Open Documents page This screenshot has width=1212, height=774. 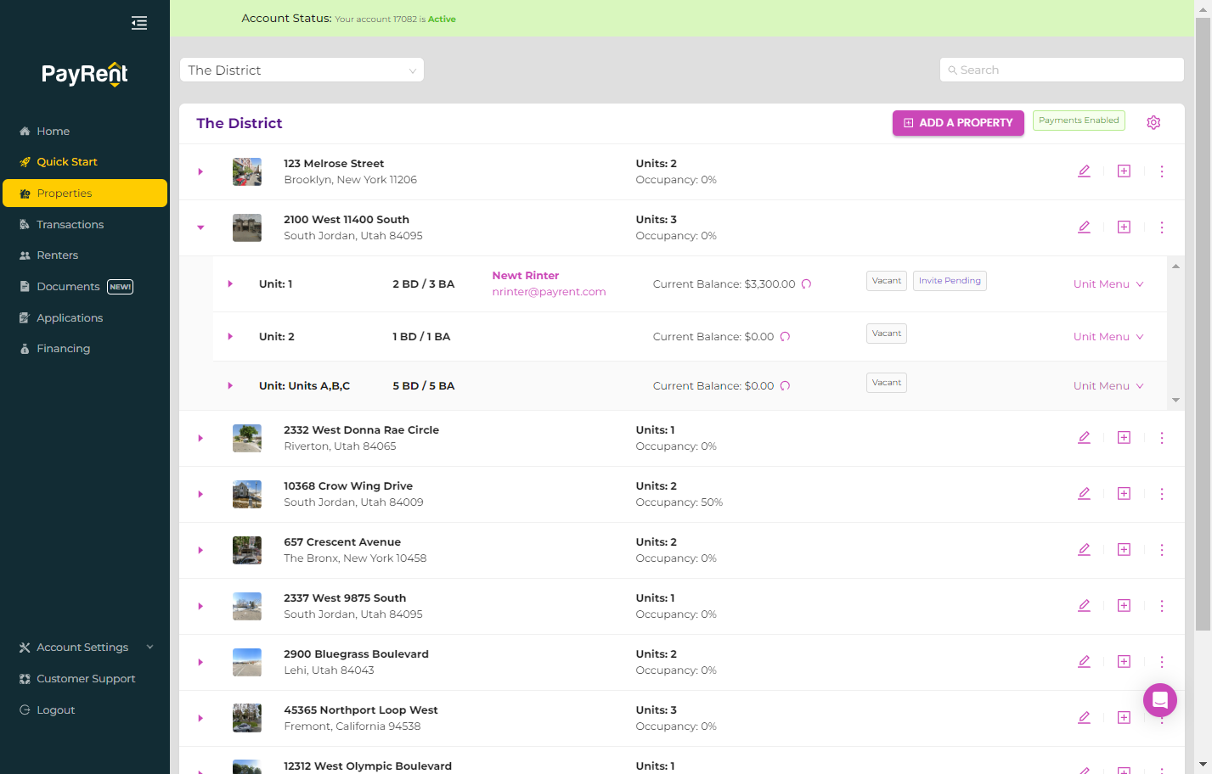coord(85,287)
